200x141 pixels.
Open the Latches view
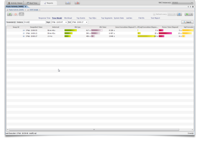coord(129,18)
